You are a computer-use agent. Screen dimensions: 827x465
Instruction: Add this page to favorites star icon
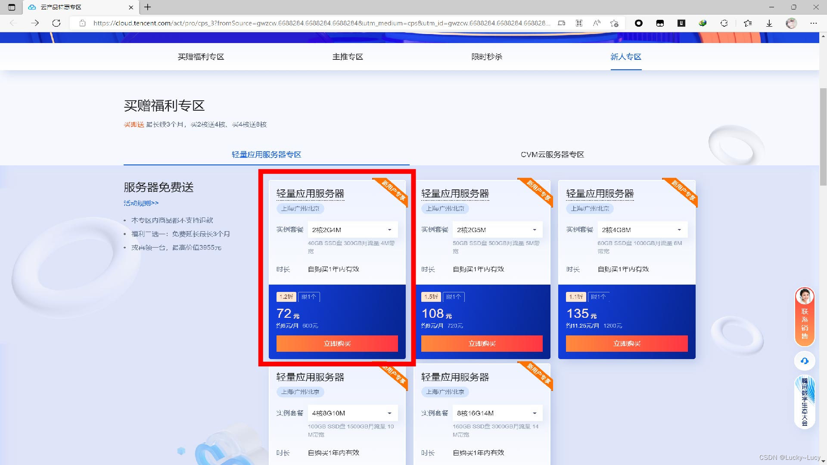615,23
